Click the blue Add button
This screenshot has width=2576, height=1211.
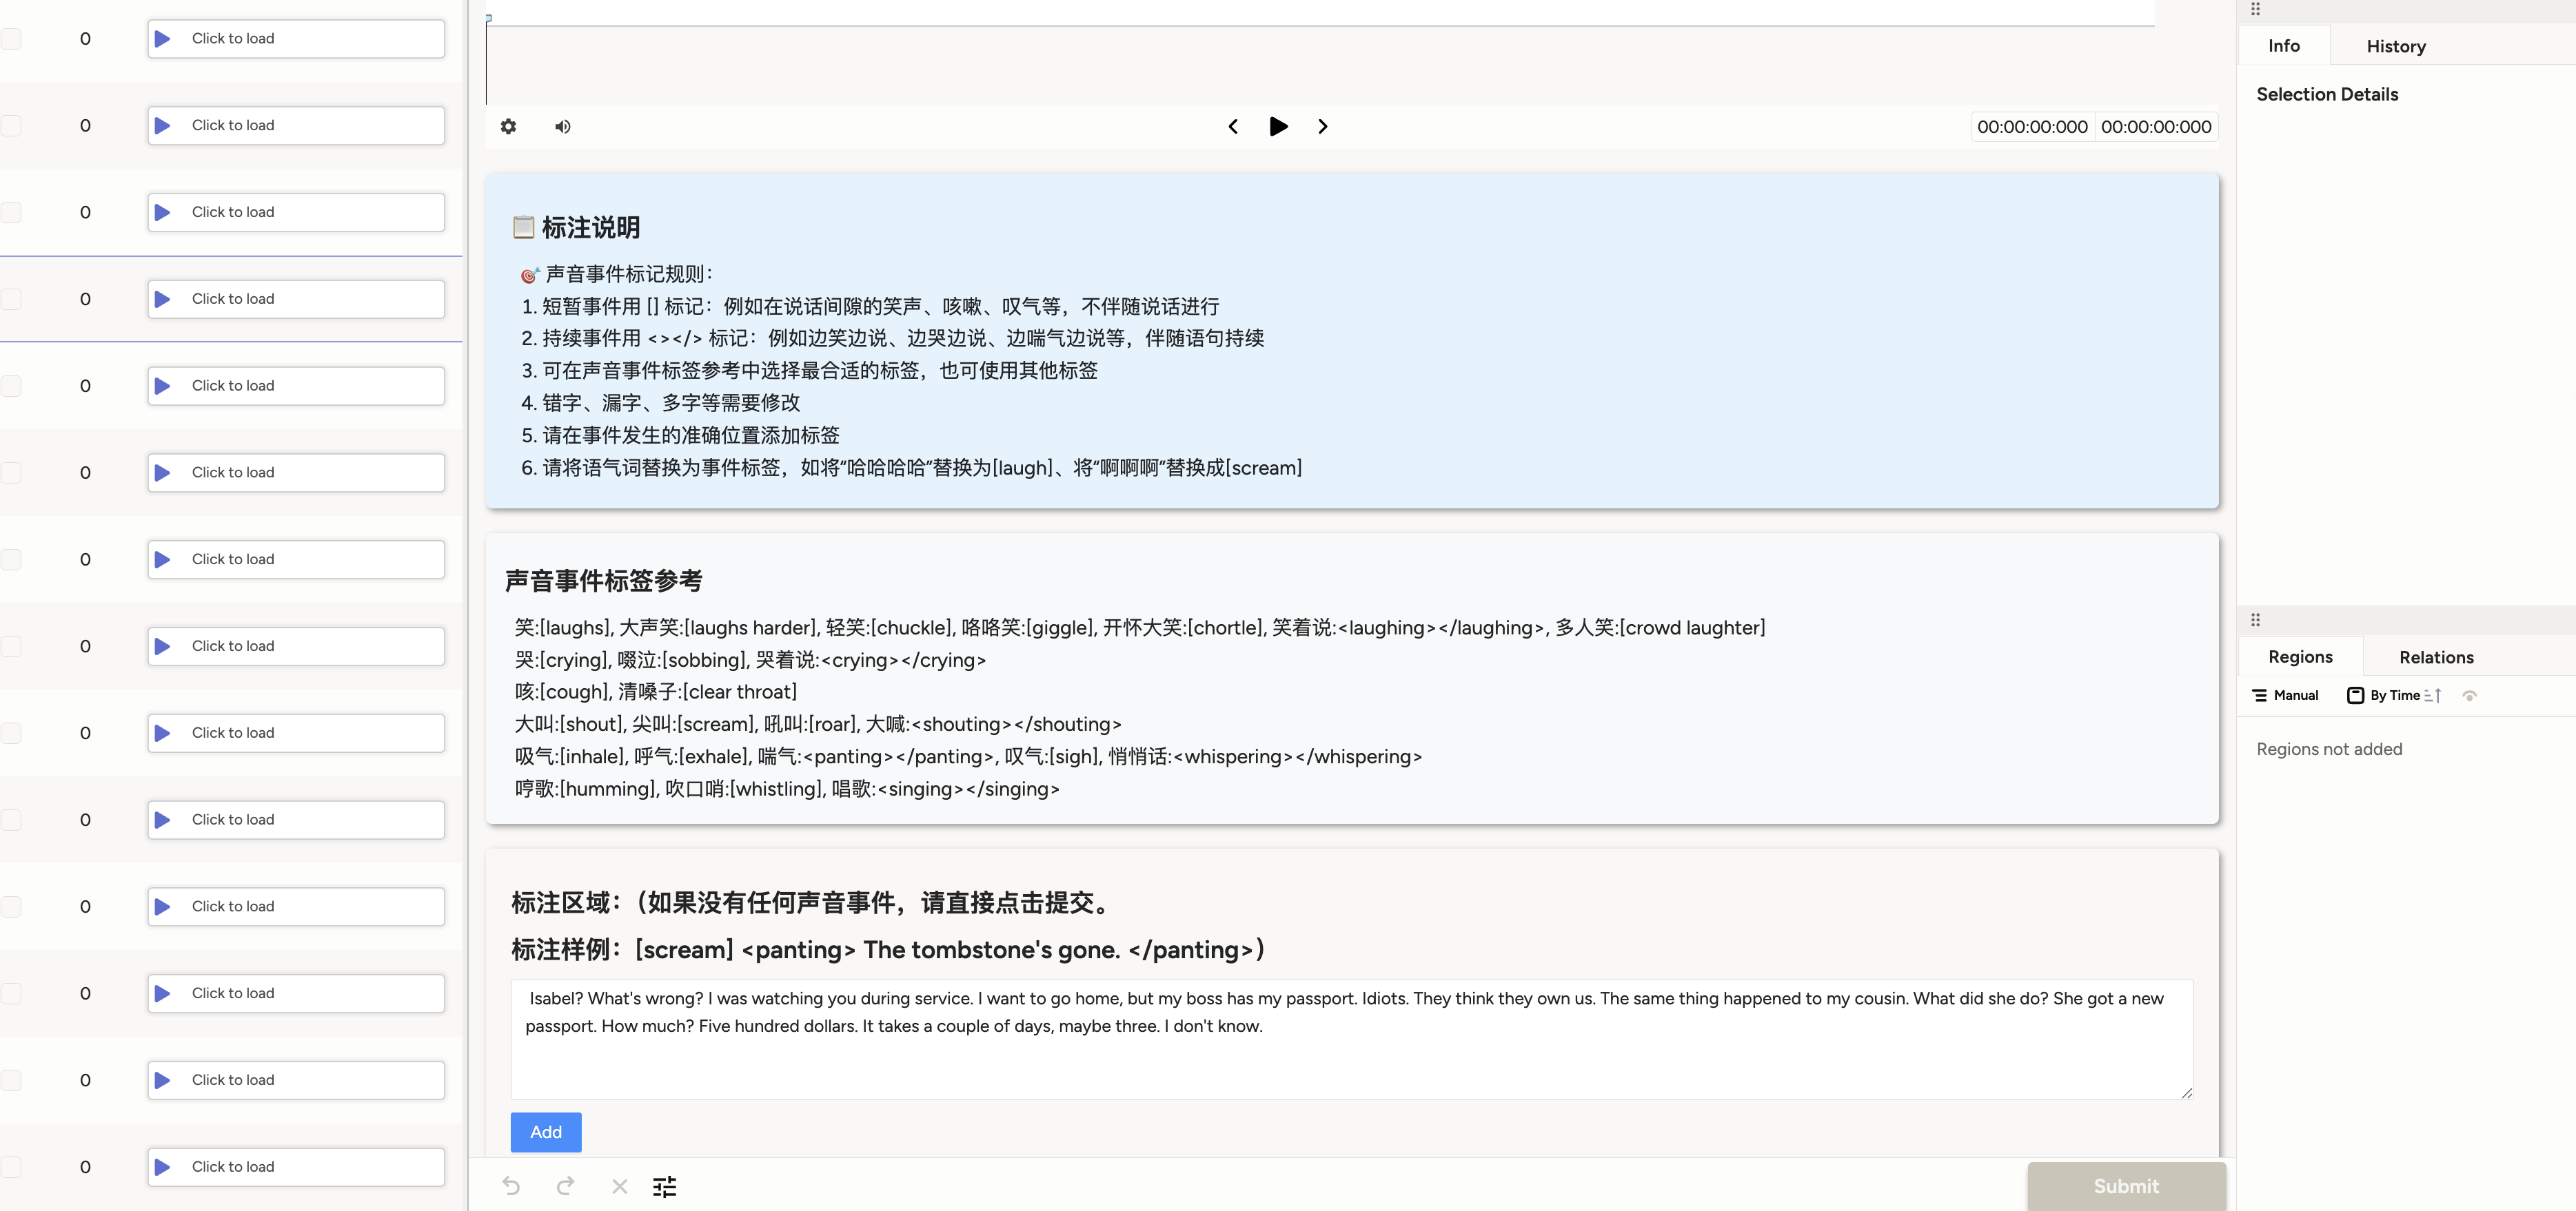coord(545,1132)
